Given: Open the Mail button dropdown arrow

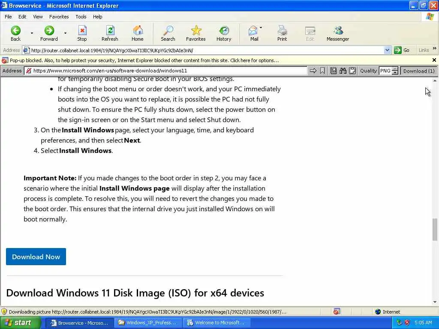Looking at the screenshot, I should coord(261,28).
